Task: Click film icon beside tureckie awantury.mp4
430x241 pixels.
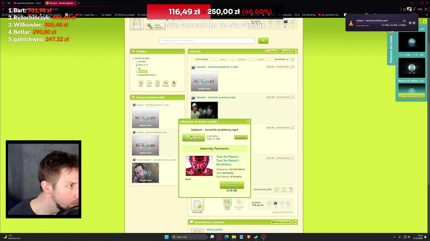Action: 193,97
